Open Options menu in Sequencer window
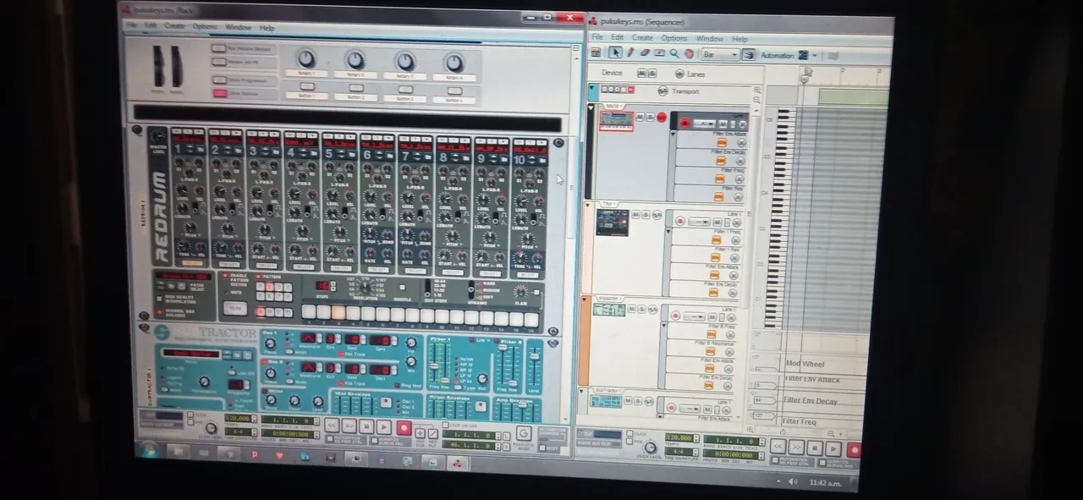 [674, 38]
